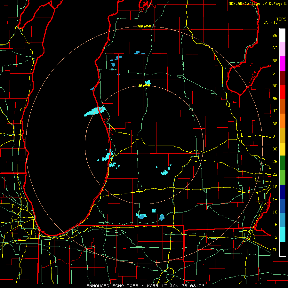Screen dimensions: 288x288
Task: Click the "TOPS" legend title
Action: click(x=281, y=19)
